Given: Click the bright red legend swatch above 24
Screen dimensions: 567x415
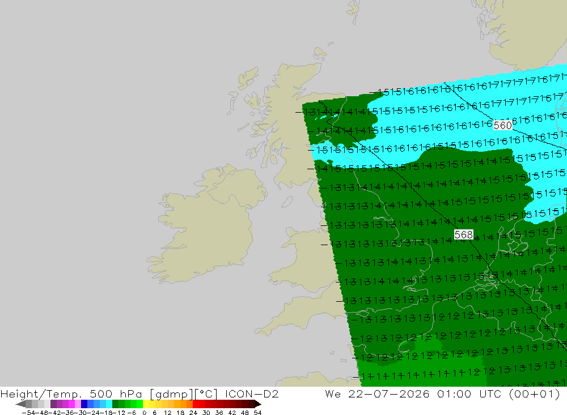Looking at the screenshot, I should point(196,404).
